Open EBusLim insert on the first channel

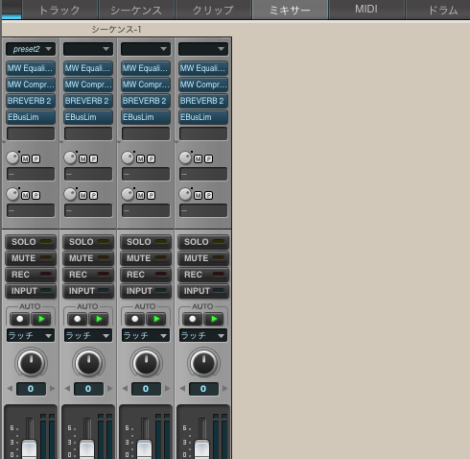[31, 117]
